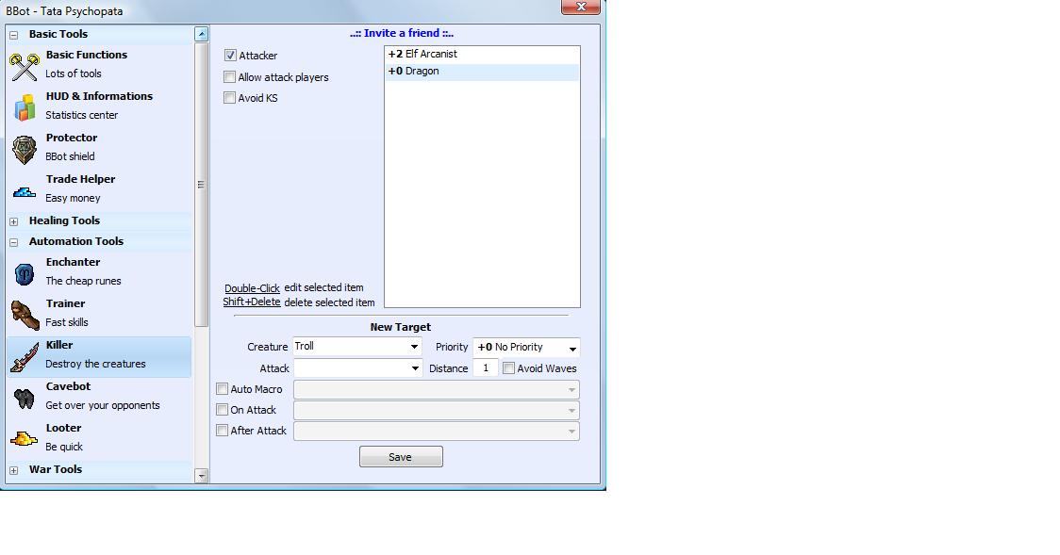
Task: Open the HUD & Informations chart icon
Action: [25, 106]
